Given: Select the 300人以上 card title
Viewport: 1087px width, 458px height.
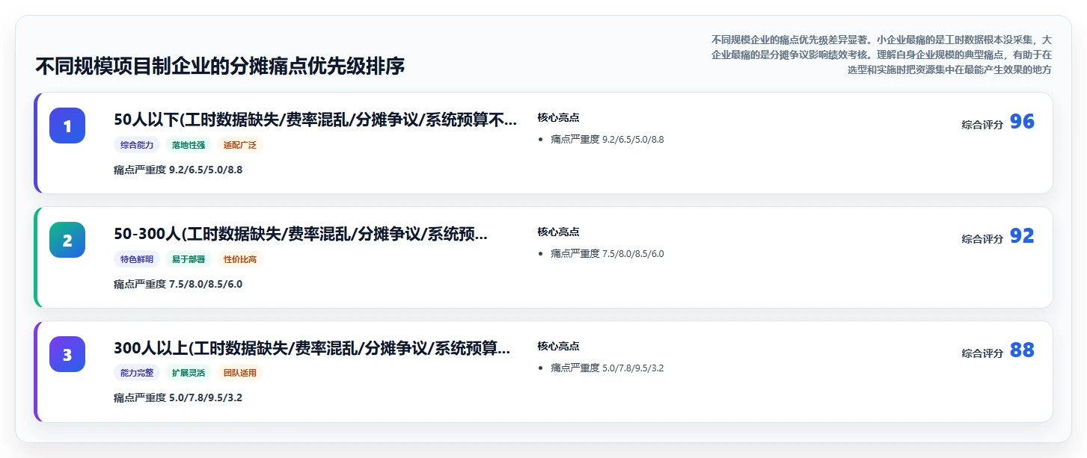Looking at the screenshot, I should (313, 348).
